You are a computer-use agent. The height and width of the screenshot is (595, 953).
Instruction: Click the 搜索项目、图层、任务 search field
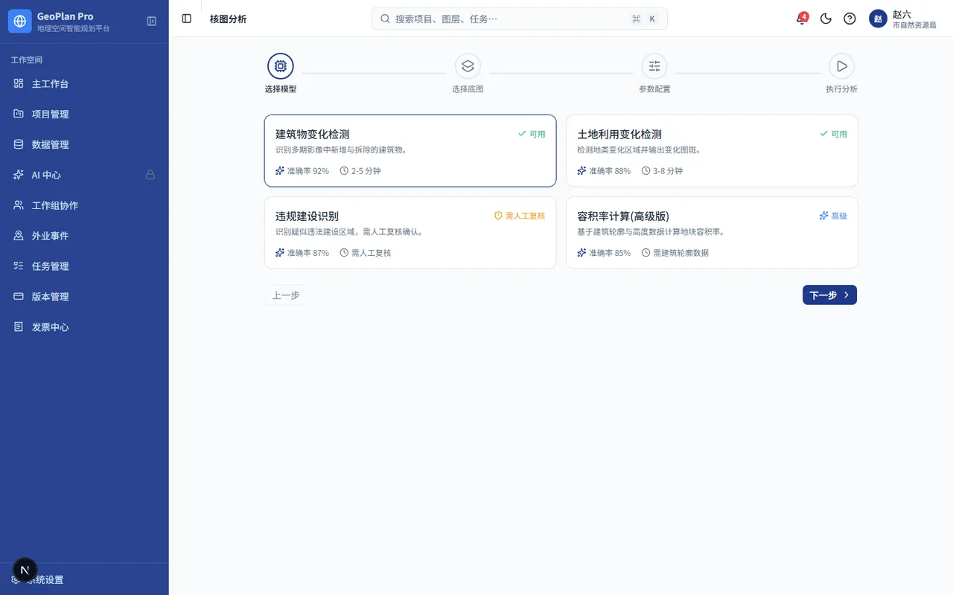pos(519,19)
